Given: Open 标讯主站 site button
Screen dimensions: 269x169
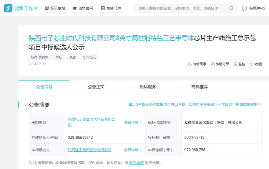Looking at the screenshot, I should pyautogui.click(x=54, y=8).
